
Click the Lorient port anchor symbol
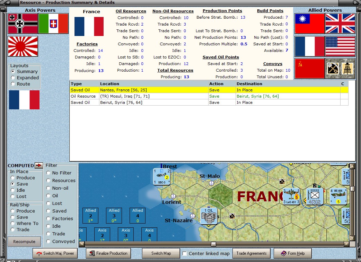tap(173, 196)
